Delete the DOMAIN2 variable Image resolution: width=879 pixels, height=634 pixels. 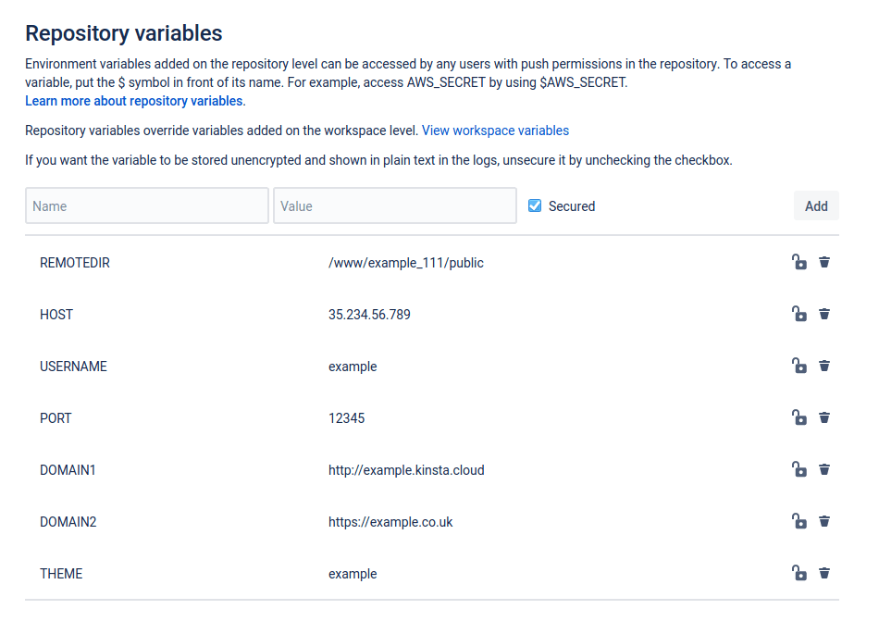[x=824, y=521]
